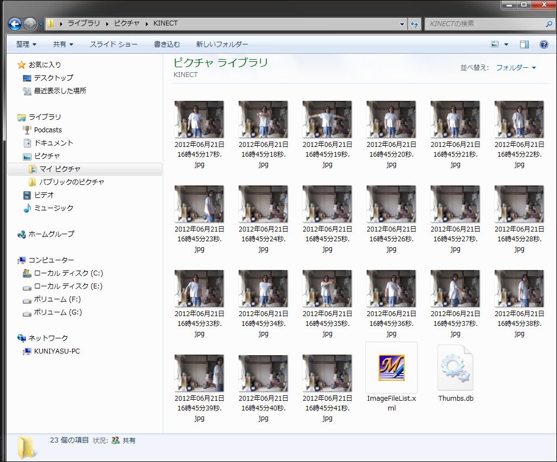
Task: Expand the ピクチャ breadcrumb arrow
Action: [x=107, y=24]
